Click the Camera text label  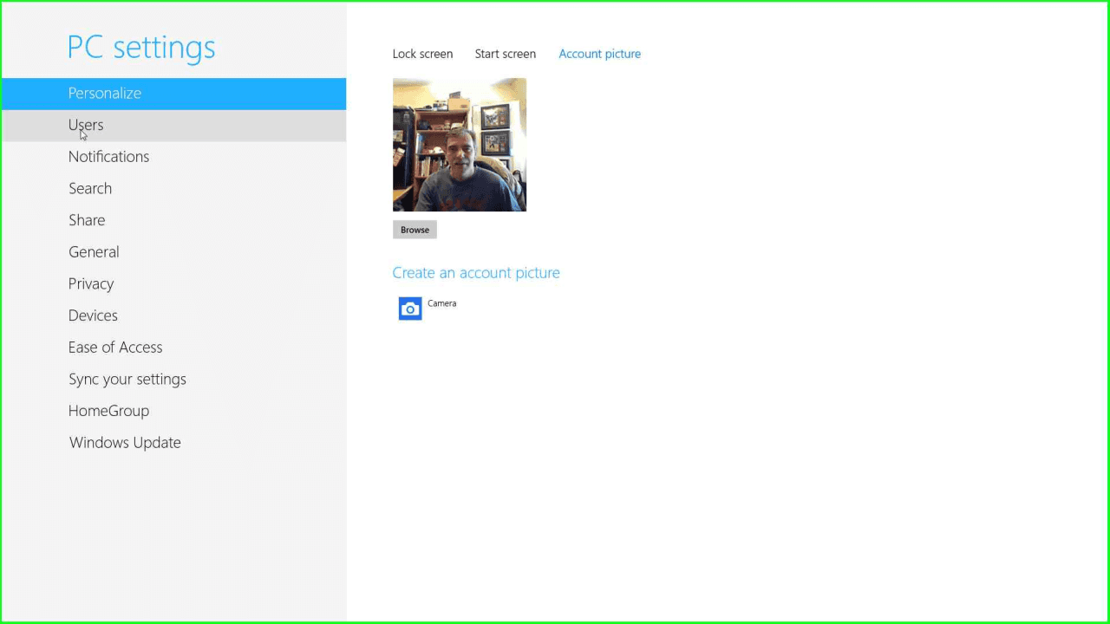(x=441, y=303)
